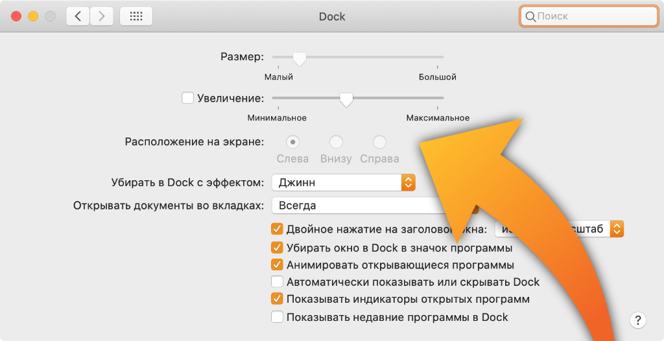Select the Внизу position radio button

coord(336,142)
